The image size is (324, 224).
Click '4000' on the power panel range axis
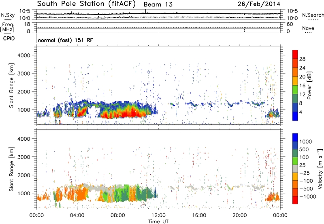[x=23, y=55]
